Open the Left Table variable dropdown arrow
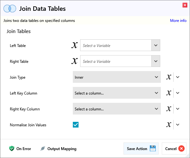This screenshot has height=158, width=190. 155,45
